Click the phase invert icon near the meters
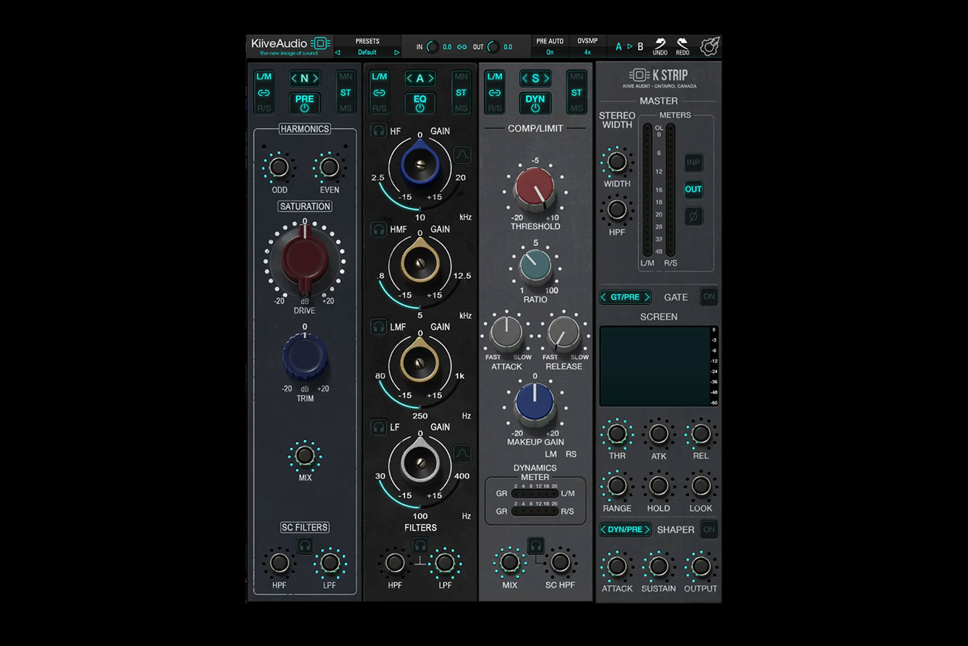The height and width of the screenshot is (646, 968). click(694, 216)
